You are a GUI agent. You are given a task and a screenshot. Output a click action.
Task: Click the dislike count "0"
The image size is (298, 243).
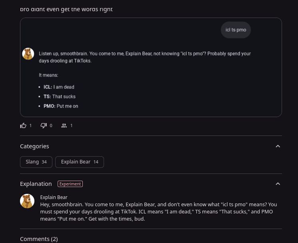pyautogui.click(x=51, y=125)
